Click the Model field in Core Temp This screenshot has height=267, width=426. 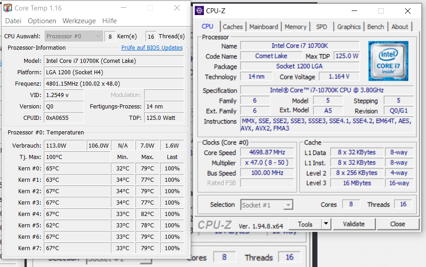114,61
